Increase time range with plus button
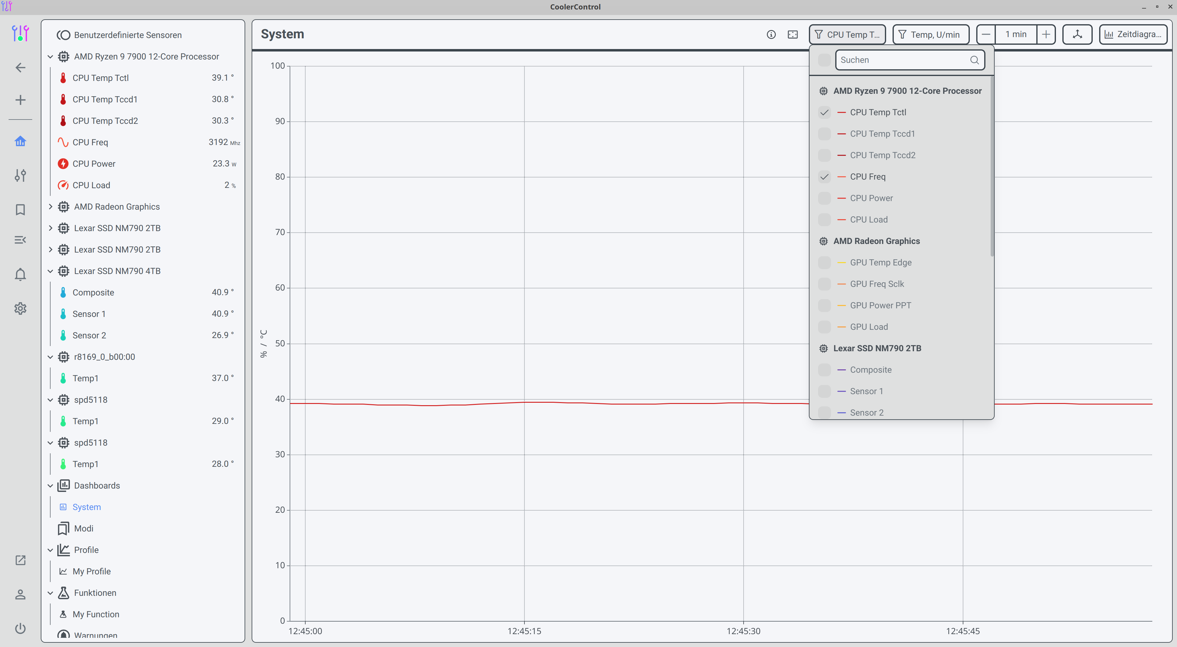Viewport: 1177px width, 647px height. (1046, 35)
